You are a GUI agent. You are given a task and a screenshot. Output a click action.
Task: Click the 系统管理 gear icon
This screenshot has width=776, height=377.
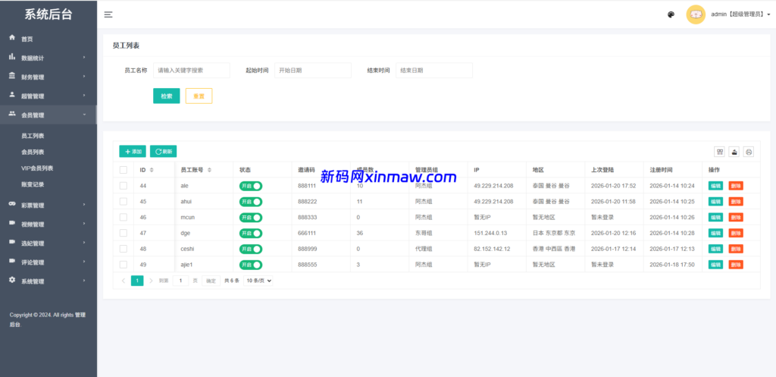click(x=12, y=280)
